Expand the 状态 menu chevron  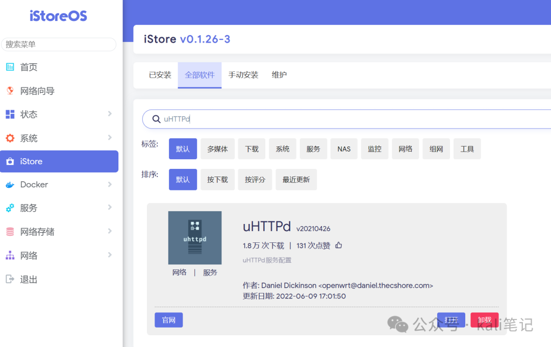110,114
